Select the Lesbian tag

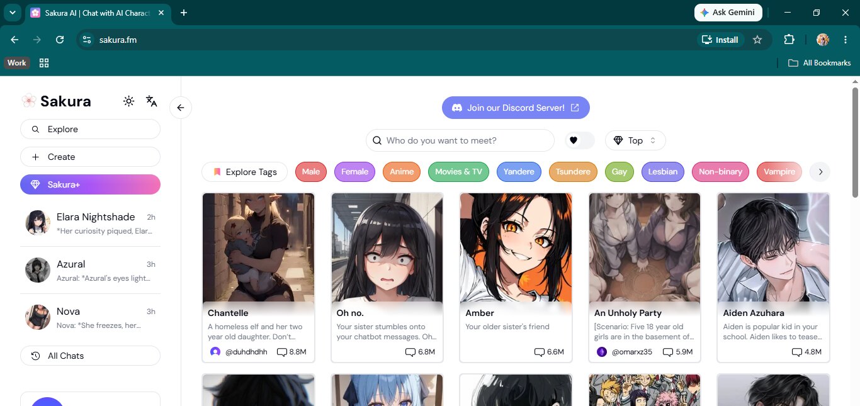click(x=663, y=172)
